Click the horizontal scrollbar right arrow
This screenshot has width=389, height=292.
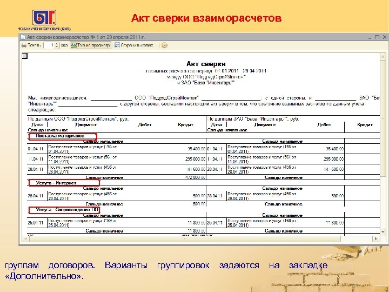[x=376, y=238]
